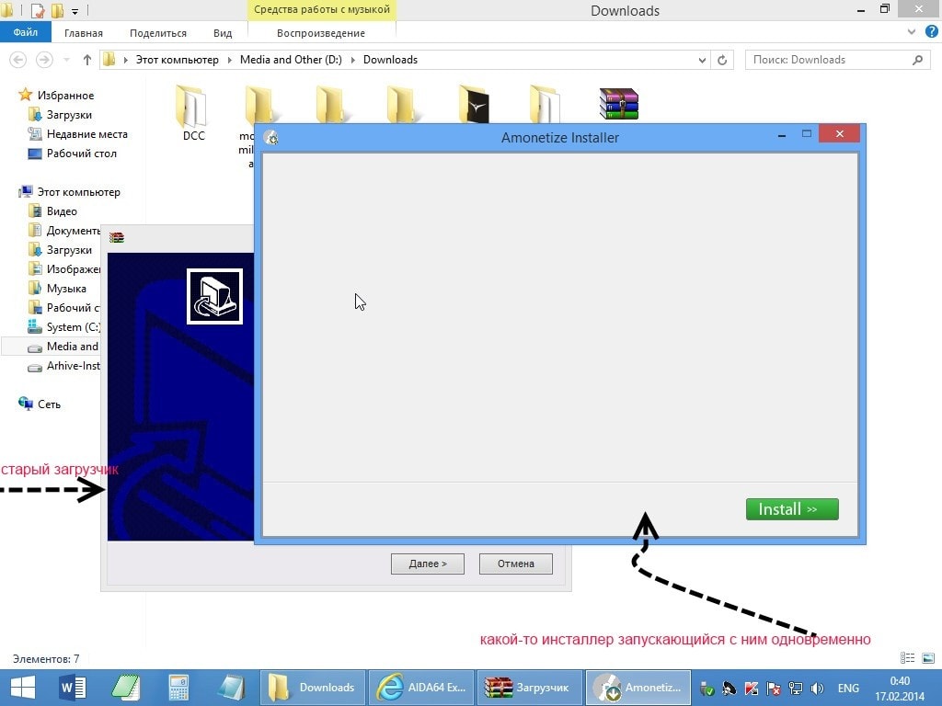The width and height of the screenshot is (942, 706).
Task: Expand the chevron after Media and Other (D:) in the path
Action: (x=352, y=60)
